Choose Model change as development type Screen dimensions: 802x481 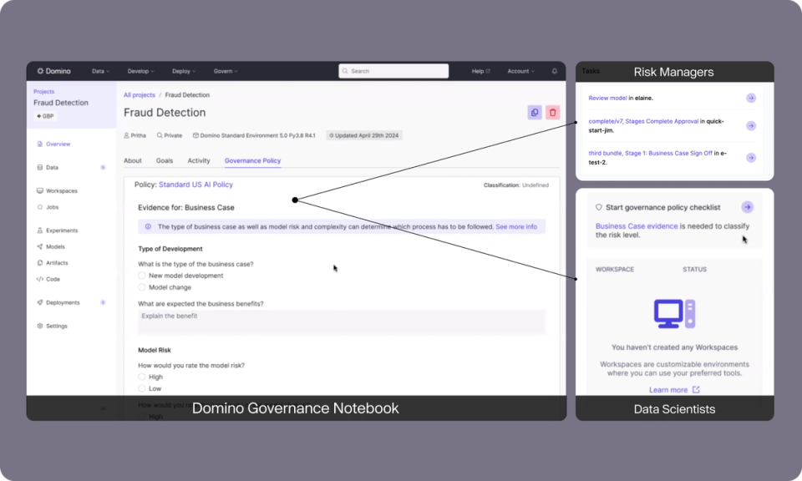point(142,287)
